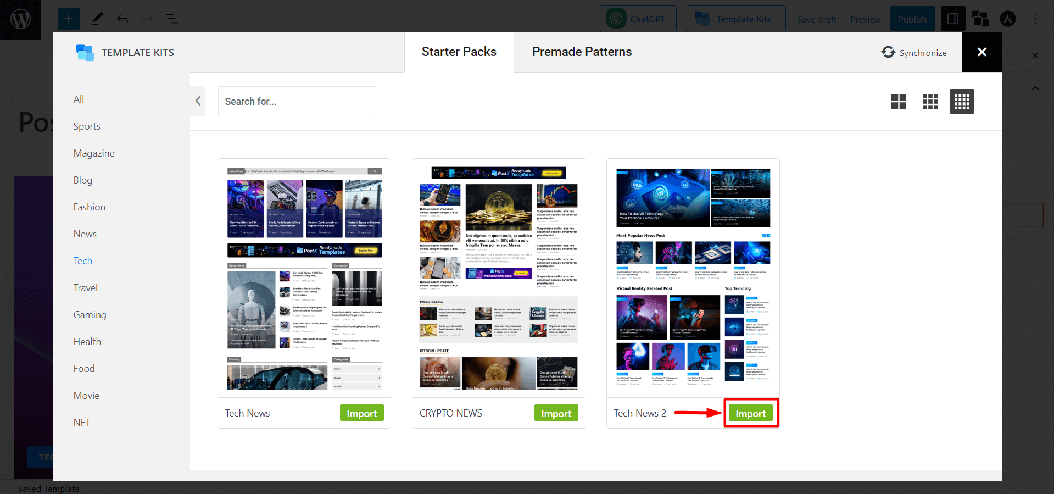Select the All category
This screenshot has height=494, width=1054.
(x=79, y=99)
